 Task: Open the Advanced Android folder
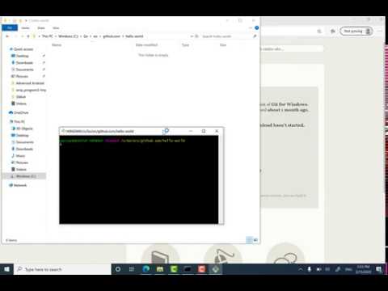[x=30, y=83]
